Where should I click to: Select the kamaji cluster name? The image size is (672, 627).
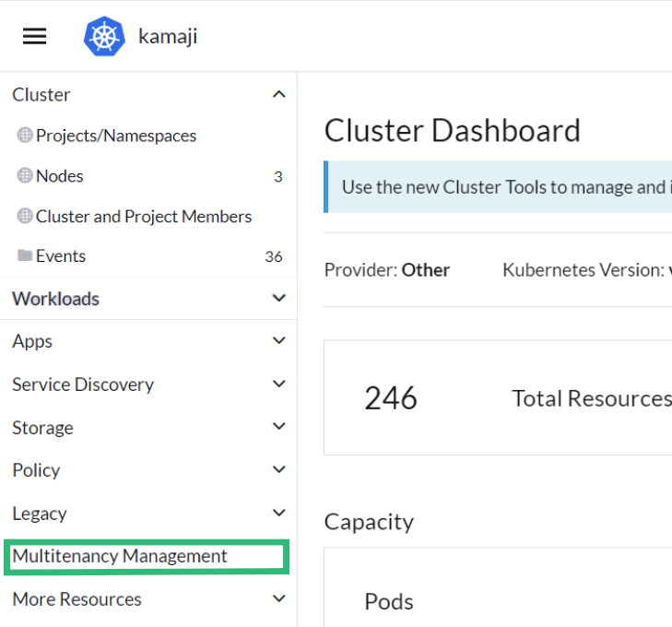(x=168, y=37)
